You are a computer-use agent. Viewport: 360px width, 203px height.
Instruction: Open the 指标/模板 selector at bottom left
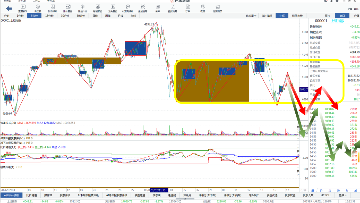pyautogui.click(x=11, y=195)
